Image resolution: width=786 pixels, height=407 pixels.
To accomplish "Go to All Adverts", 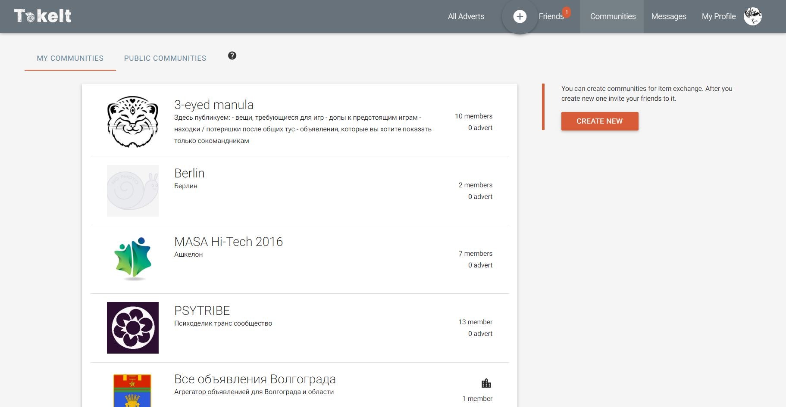I will pos(466,16).
